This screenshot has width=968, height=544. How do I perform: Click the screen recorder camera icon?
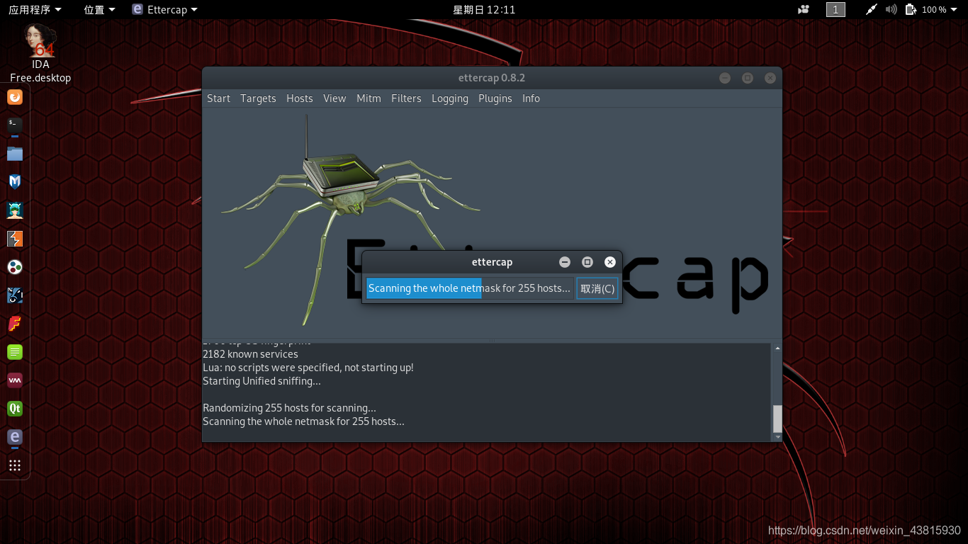(804, 9)
